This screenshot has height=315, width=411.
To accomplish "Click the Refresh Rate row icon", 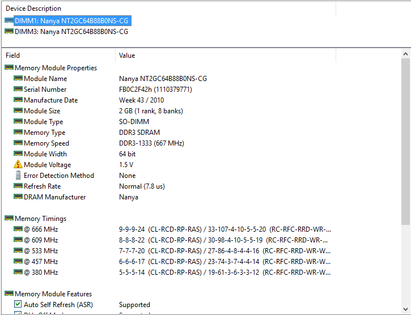I will [x=18, y=186].
